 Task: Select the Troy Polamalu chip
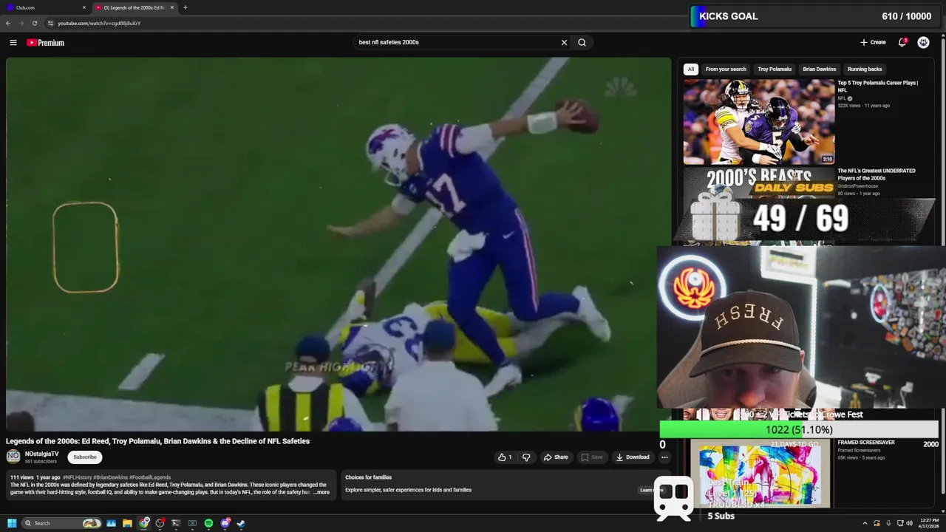[775, 69]
